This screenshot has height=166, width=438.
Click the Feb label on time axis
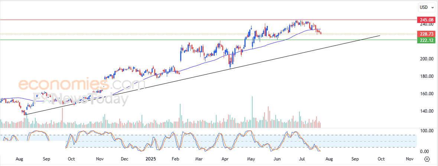click(x=175, y=159)
